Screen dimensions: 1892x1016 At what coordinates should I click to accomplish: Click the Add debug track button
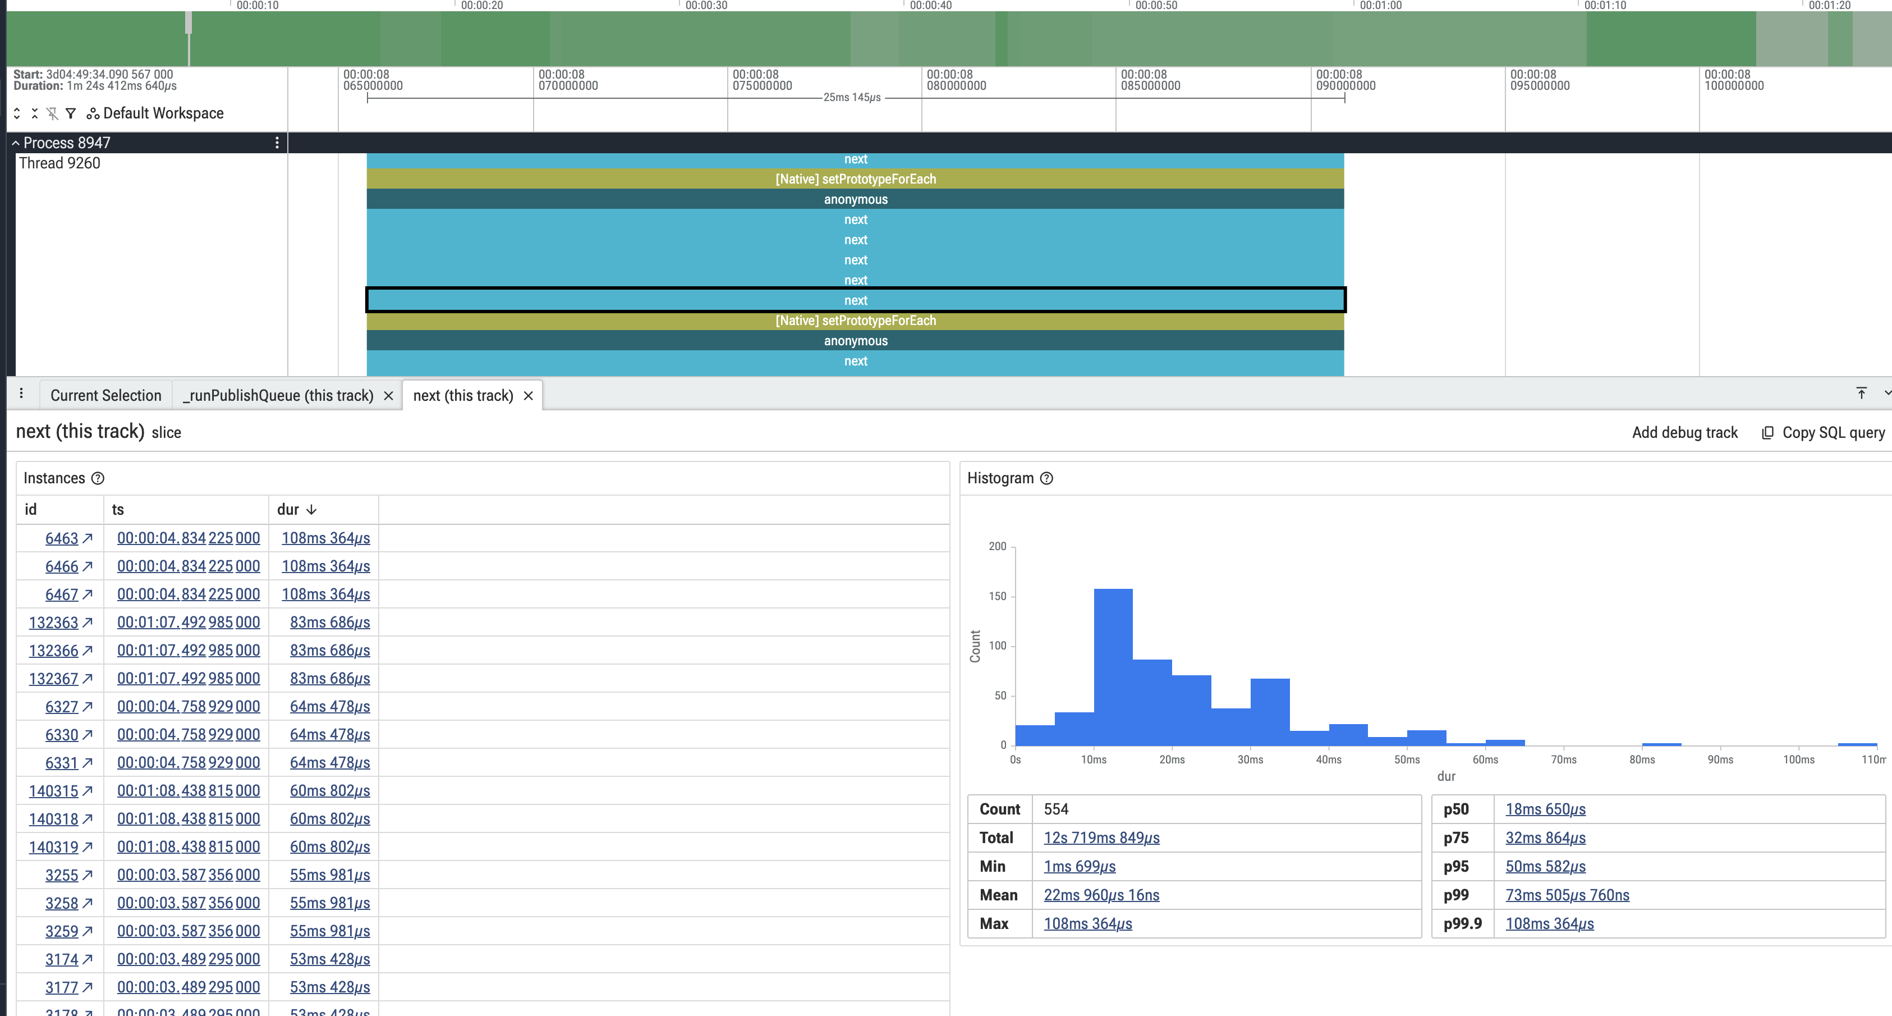[x=1684, y=433]
